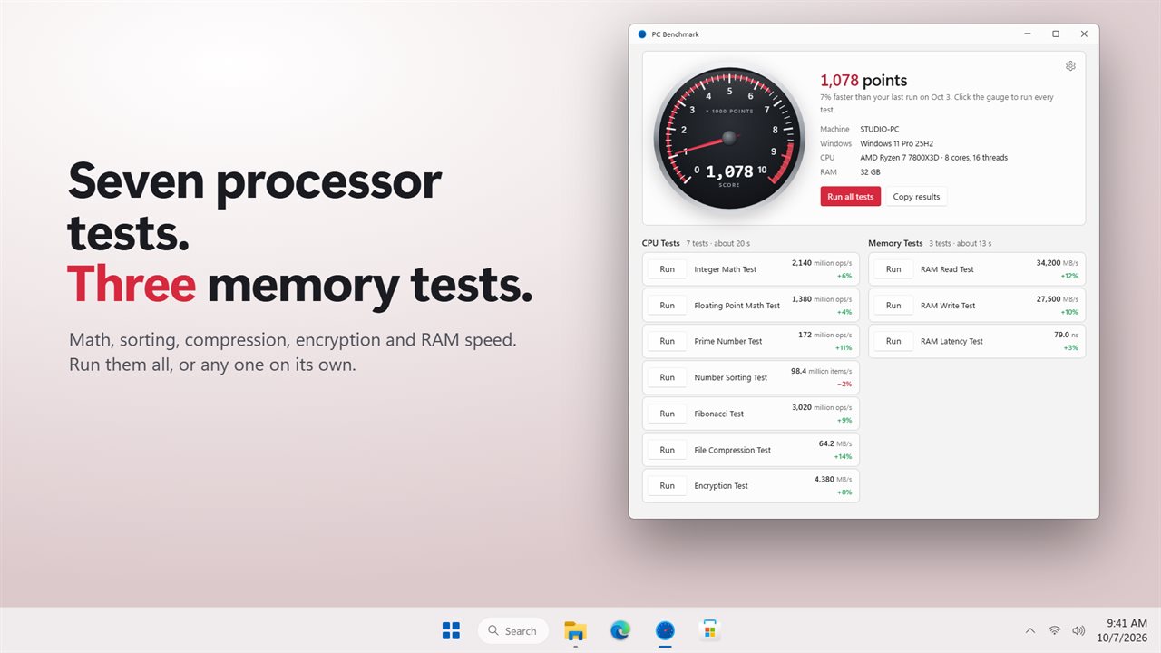Screen dimensions: 1161x653
Task: Open File Explorer from the taskbar
Action: (x=575, y=630)
